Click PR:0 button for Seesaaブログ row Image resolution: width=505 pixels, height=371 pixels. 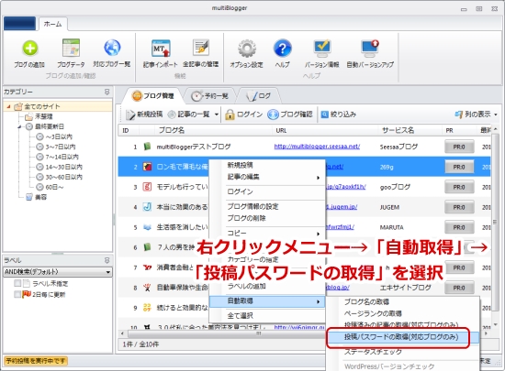click(x=459, y=147)
